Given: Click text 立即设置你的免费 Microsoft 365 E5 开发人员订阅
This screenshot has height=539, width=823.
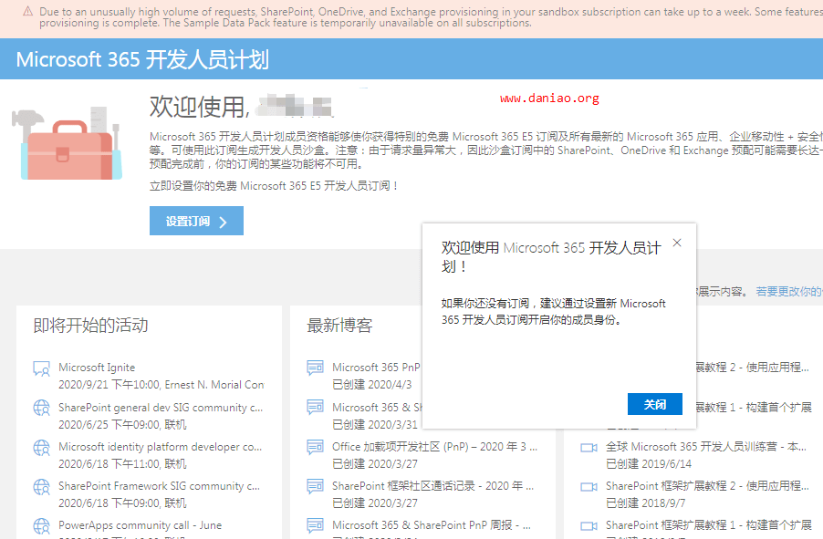Looking at the screenshot, I should (x=274, y=186).
